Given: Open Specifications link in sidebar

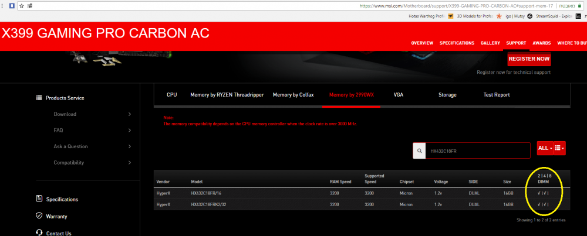Looking at the screenshot, I should coord(62,200).
